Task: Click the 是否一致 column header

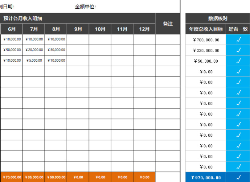Action: [238, 29]
